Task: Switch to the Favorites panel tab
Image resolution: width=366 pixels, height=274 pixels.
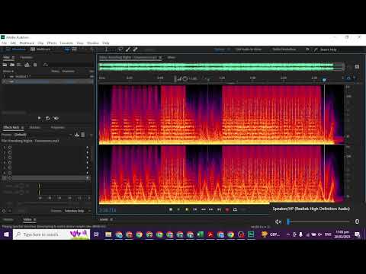Action: click(27, 57)
